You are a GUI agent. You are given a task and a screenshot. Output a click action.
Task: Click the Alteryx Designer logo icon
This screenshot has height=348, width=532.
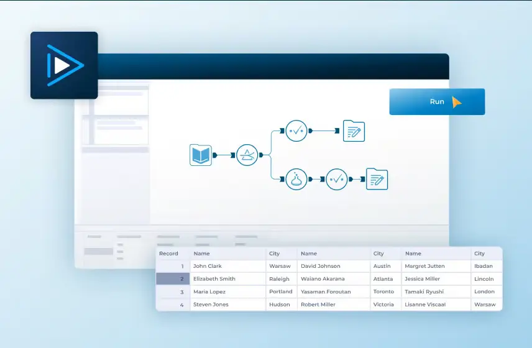[x=64, y=65]
